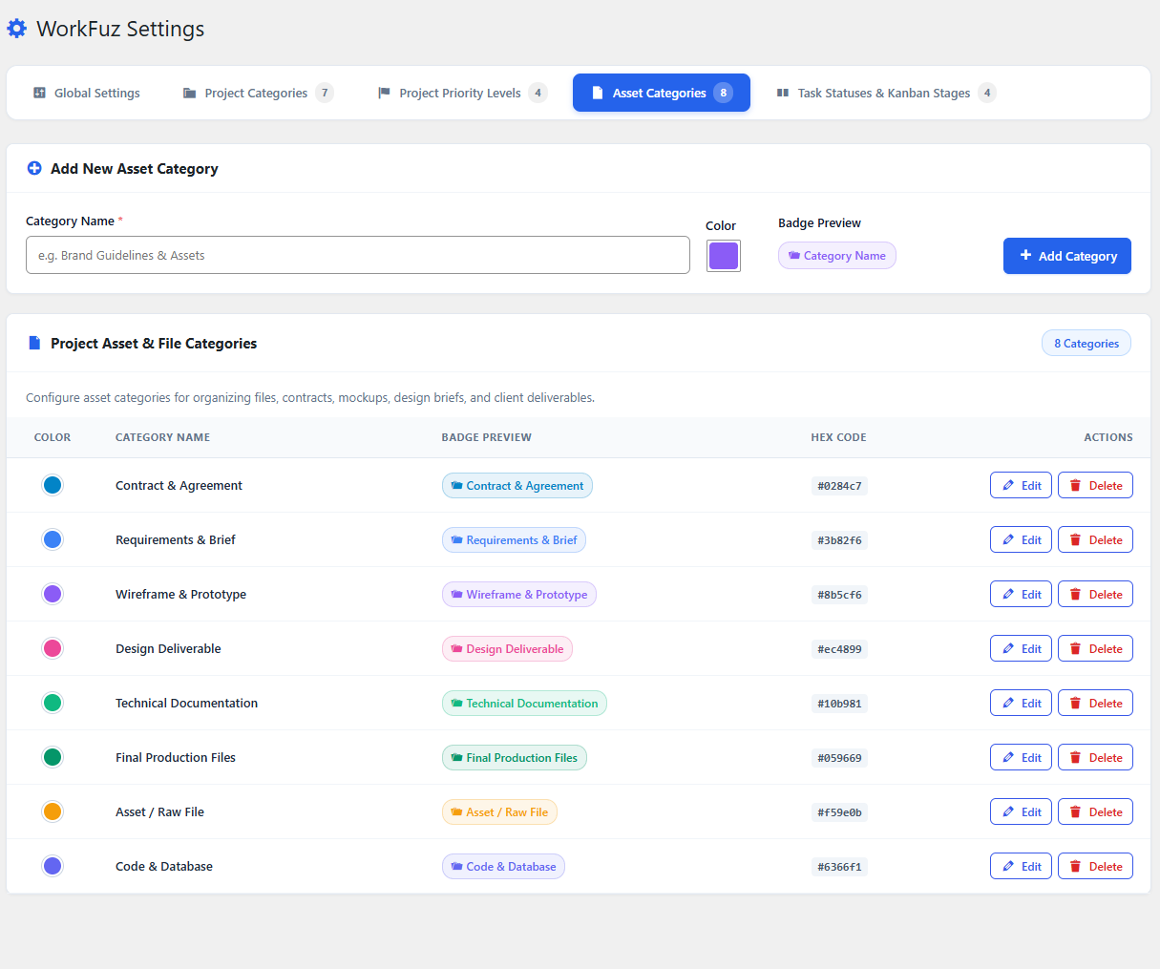Edit the Design Deliverable category
The height and width of the screenshot is (969, 1160).
coord(1022,648)
